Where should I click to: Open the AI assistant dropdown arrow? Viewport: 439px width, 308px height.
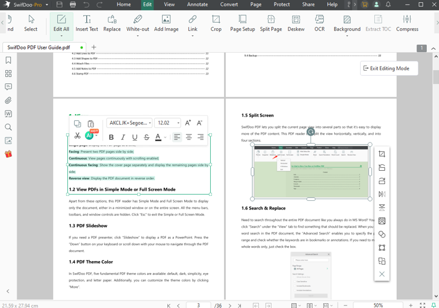(x=96, y=136)
